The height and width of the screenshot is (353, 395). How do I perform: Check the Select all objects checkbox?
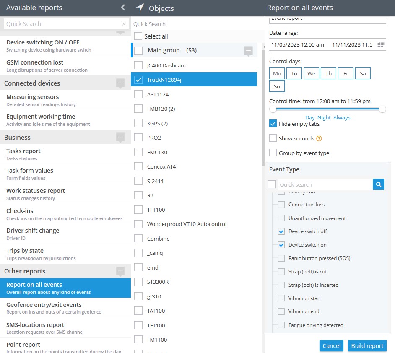pos(138,36)
